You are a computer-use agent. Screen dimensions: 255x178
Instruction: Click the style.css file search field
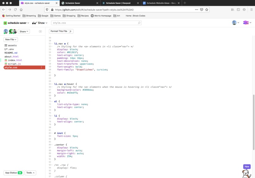pos(96,23)
